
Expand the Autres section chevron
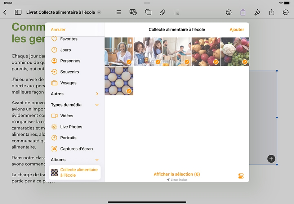click(x=97, y=94)
